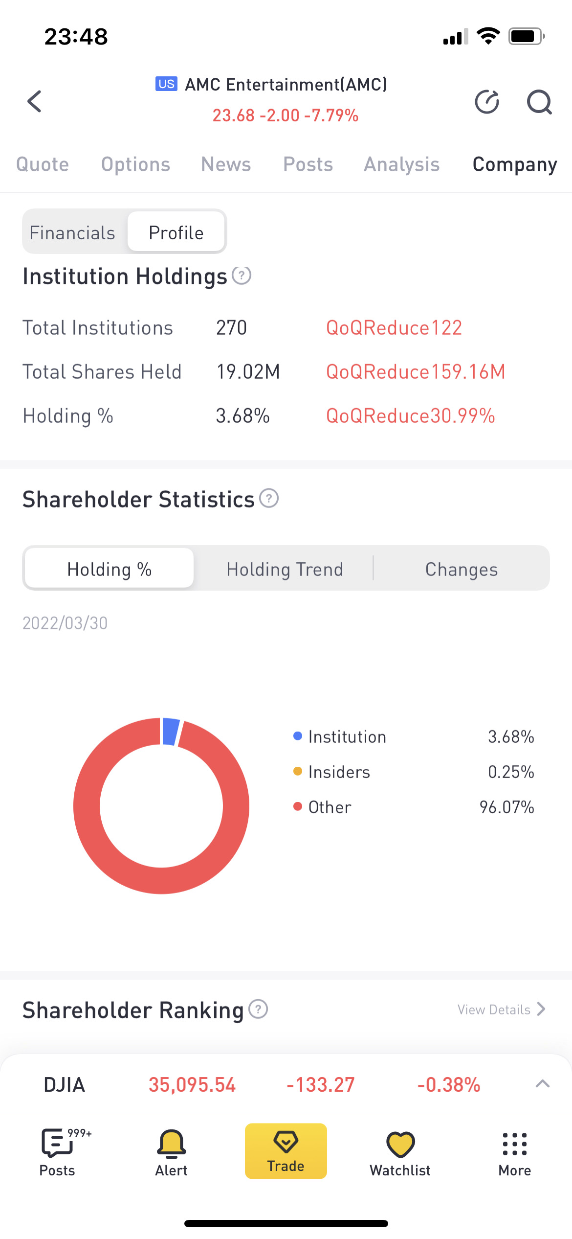Tap the blue Institution legend dot
The height and width of the screenshot is (1239, 572).
point(298,736)
